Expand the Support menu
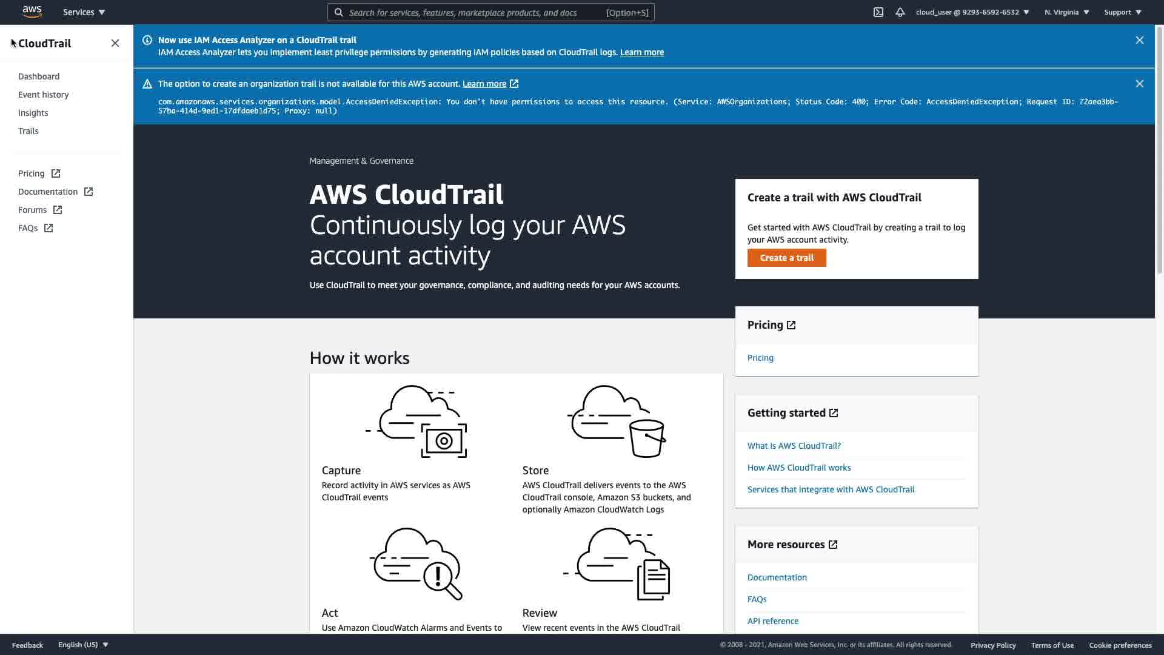 pos(1122,12)
